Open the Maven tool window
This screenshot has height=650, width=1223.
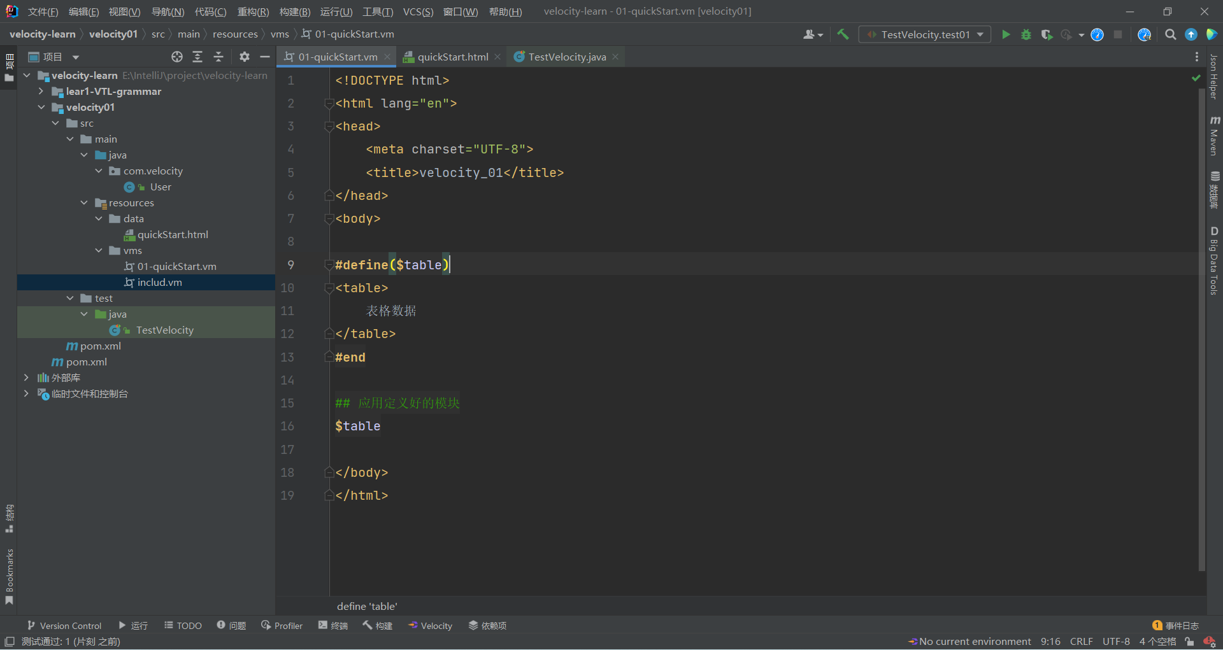(1214, 136)
